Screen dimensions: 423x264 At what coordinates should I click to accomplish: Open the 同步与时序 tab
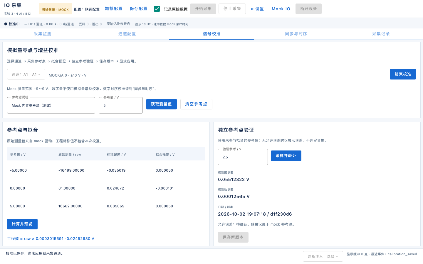[x=296, y=34]
